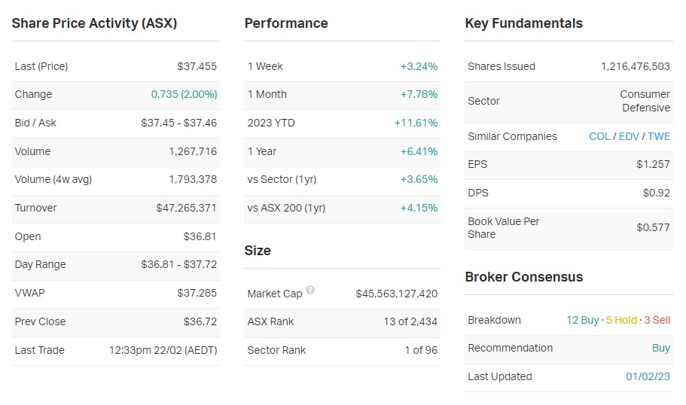Click the Performance section heading

286,23
